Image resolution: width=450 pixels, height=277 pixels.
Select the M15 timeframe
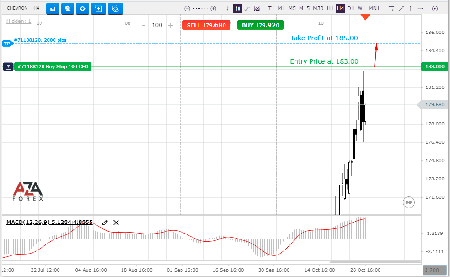pyautogui.click(x=304, y=8)
